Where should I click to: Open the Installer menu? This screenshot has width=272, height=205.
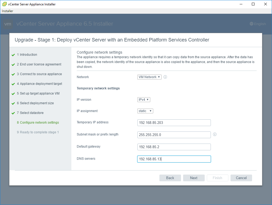pyautogui.click(x=8, y=11)
